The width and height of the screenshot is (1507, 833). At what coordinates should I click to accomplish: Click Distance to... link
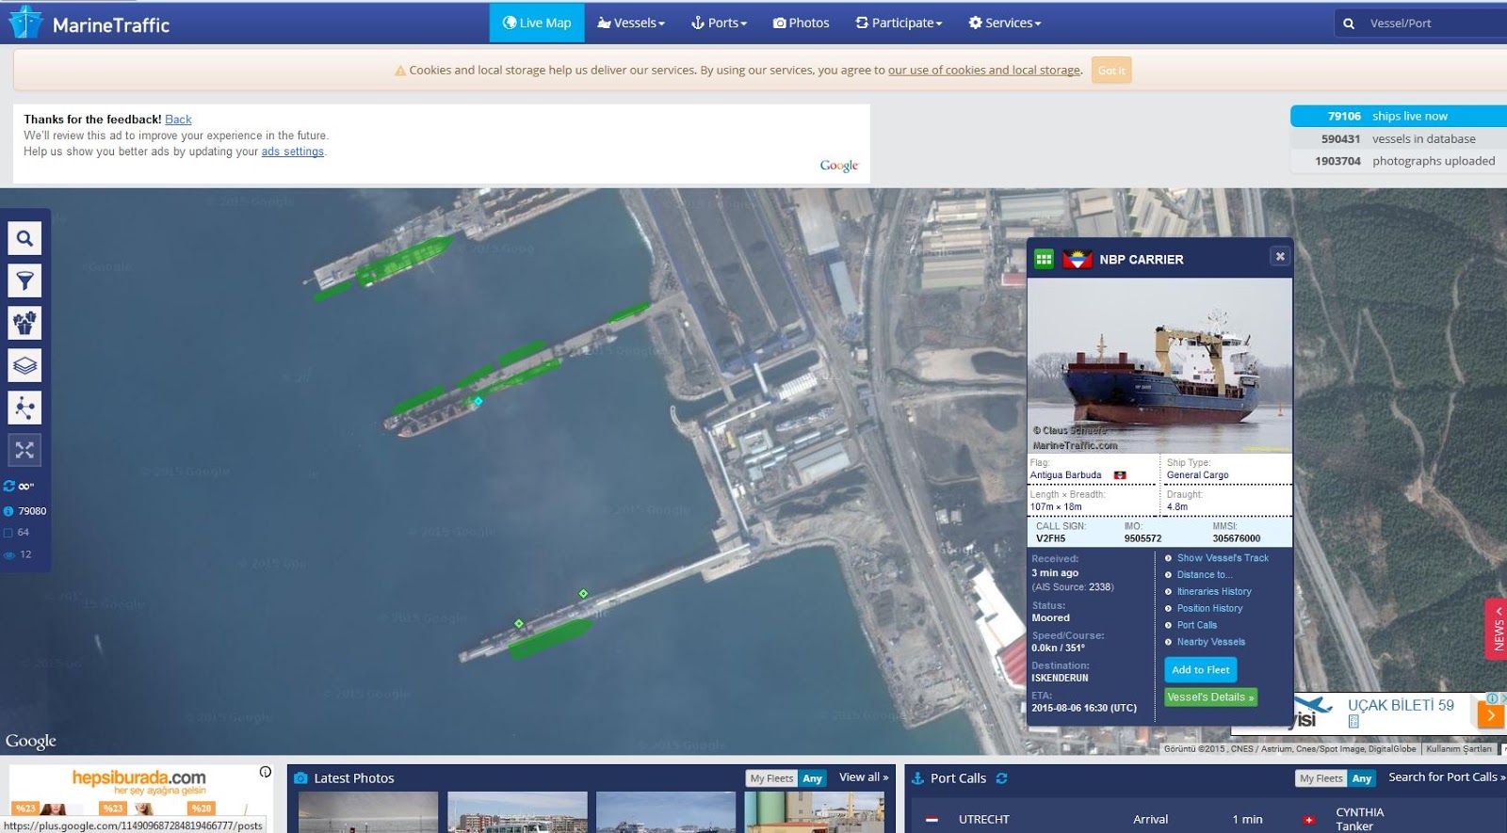click(x=1205, y=575)
